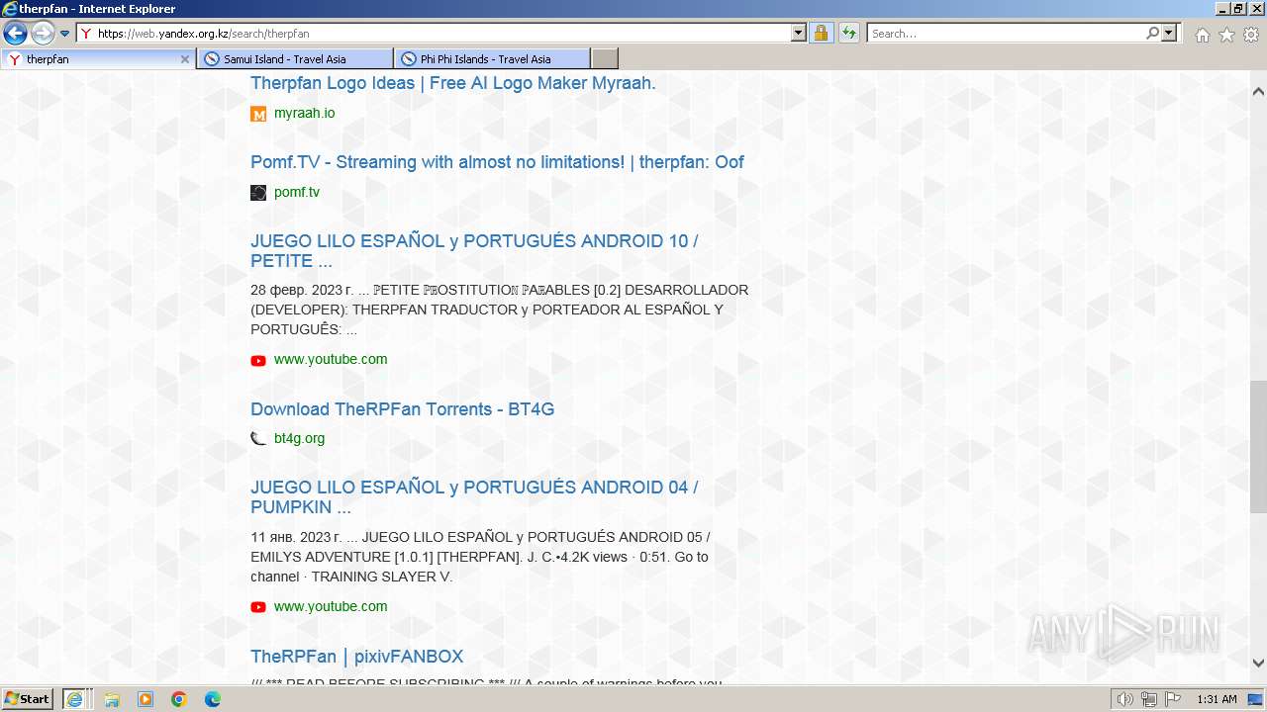Image resolution: width=1267 pixels, height=712 pixels.
Task: Expand the address bar autocomplete dropdown
Action: (799, 34)
